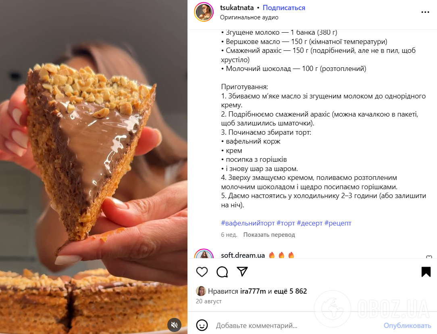Open soft.dream.ua commenter avatar
437x334 pixels.
204,254
